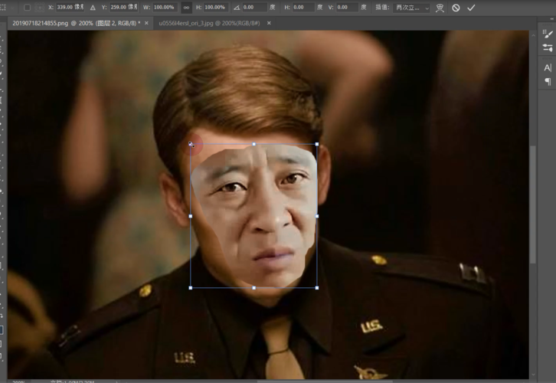
Task: Open the Character panel icon
Action: coord(548,67)
